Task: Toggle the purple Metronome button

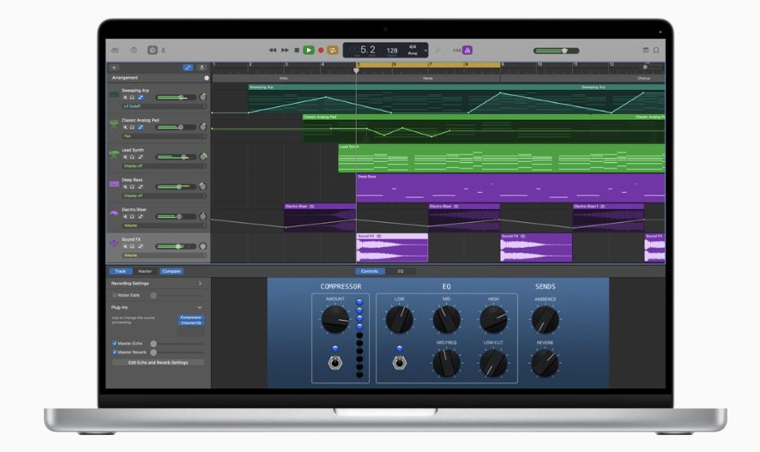Action: tap(467, 51)
